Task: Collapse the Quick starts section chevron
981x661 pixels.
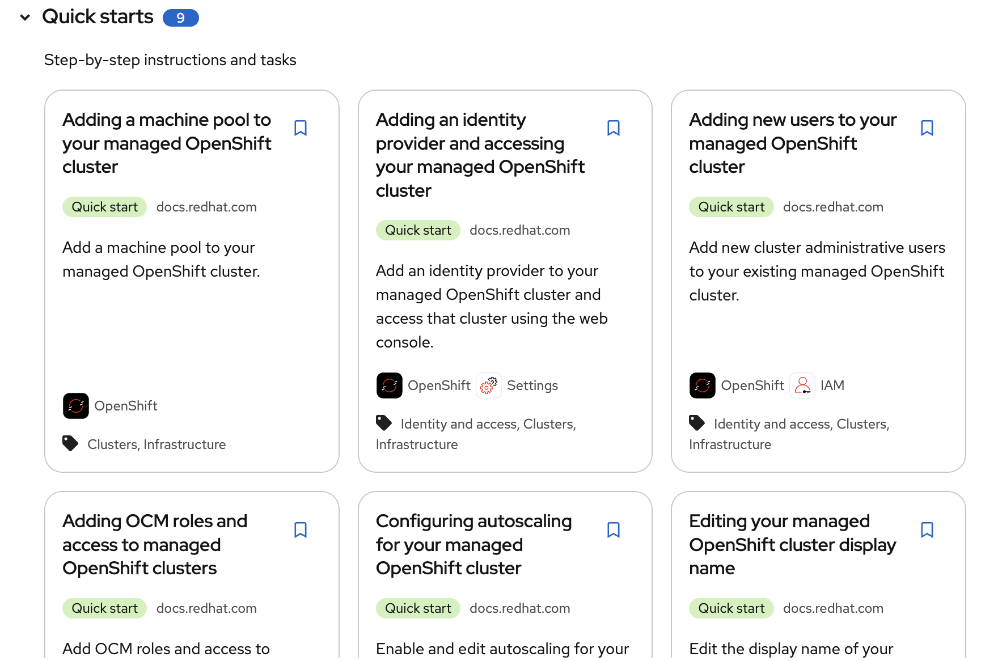Action: pyautogui.click(x=25, y=18)
